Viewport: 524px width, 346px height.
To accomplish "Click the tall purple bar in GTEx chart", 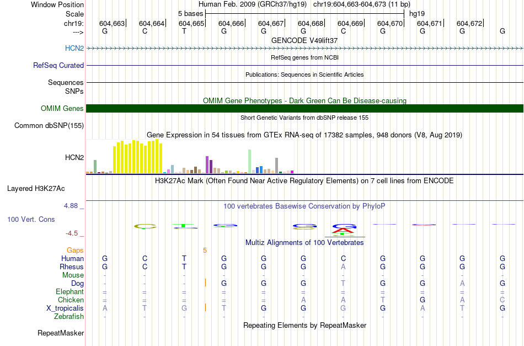I will [208, 164].
